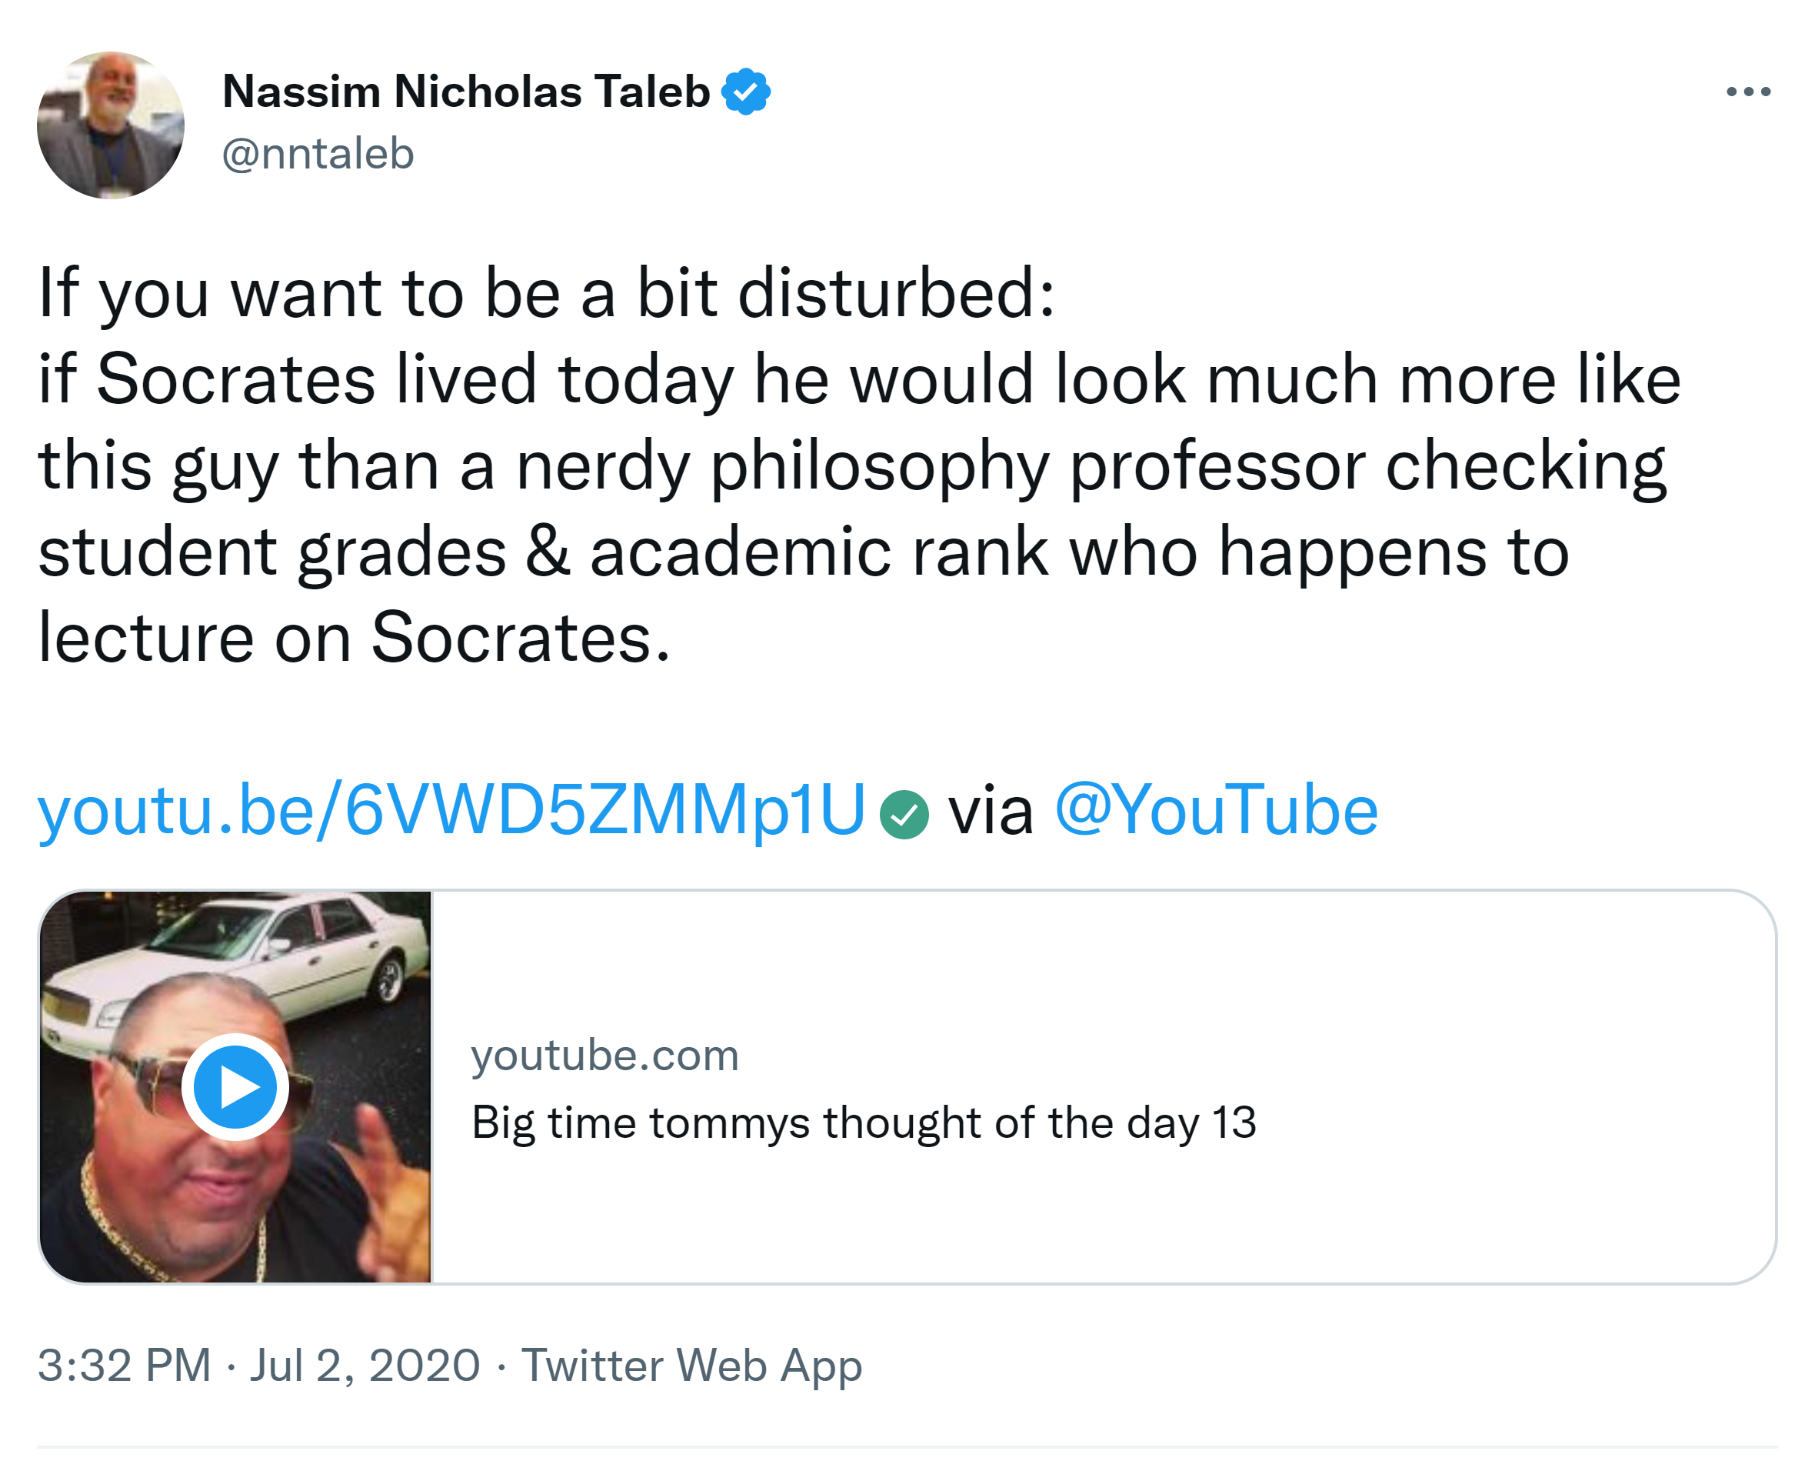Open the three-dot more options menu

click(x=1747, y=92)
